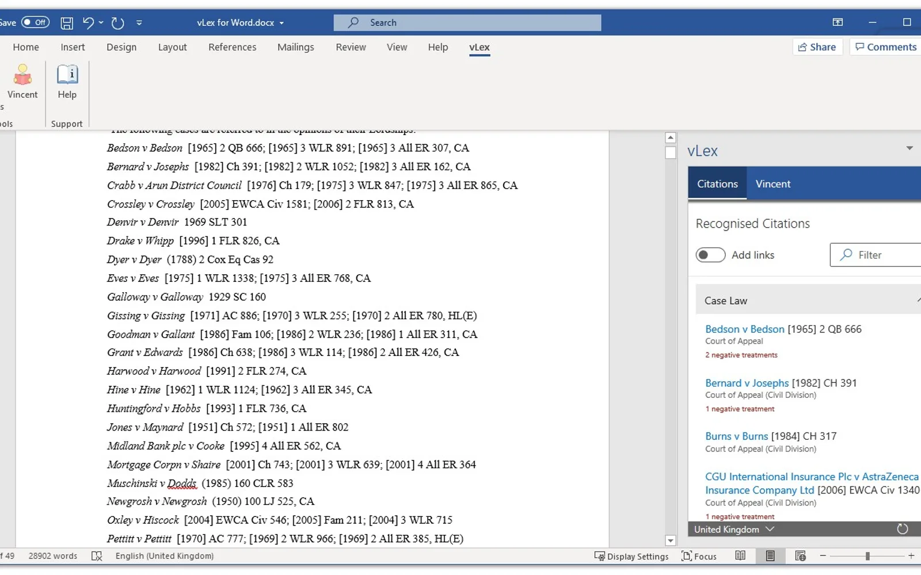Click the 28902 words count
921x575 pixels.
(x=53, y=556)
